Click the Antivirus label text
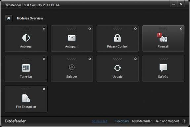The width and height of the screenshot is (190, 127). point(26,47)
